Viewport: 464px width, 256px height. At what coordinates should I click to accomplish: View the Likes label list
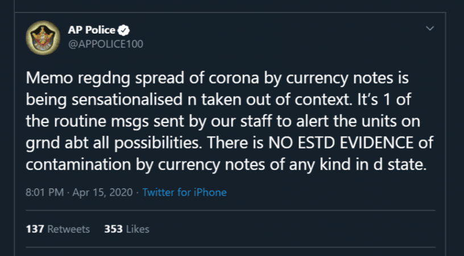[138, 229]
